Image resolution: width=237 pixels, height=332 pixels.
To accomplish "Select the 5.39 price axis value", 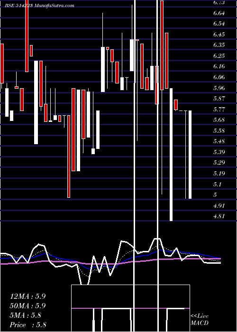I will 219,152.
